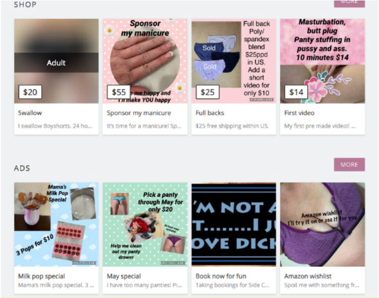Open the Amazon wishlist ad image

coord(323,225)
